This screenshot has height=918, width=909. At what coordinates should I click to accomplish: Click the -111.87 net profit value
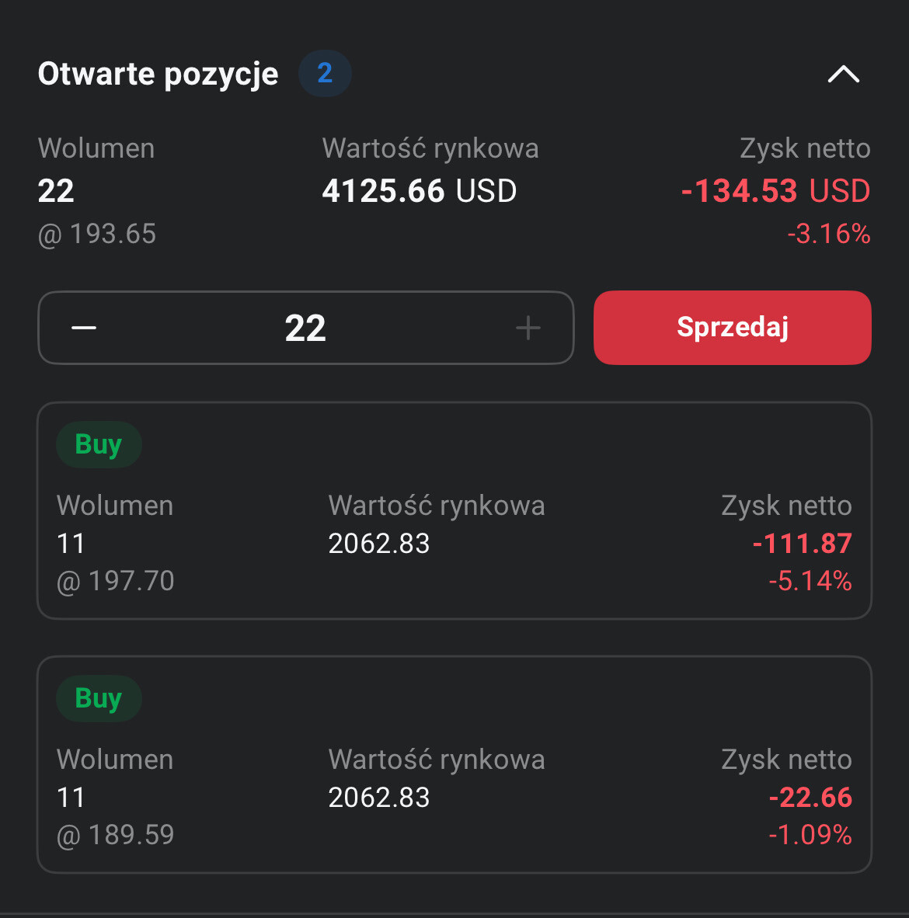click(x=802, y=544)
